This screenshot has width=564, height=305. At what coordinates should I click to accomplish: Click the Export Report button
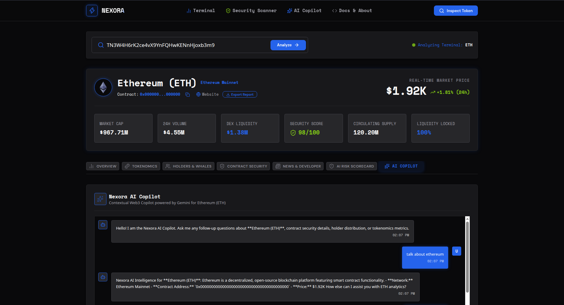(240, 94)
